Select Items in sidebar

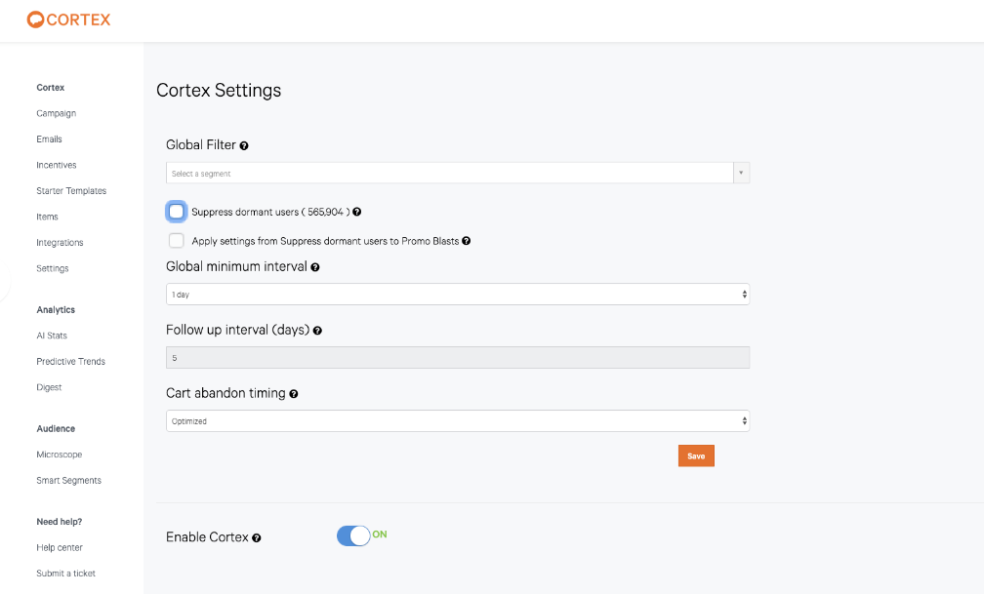tap(47, 217)
